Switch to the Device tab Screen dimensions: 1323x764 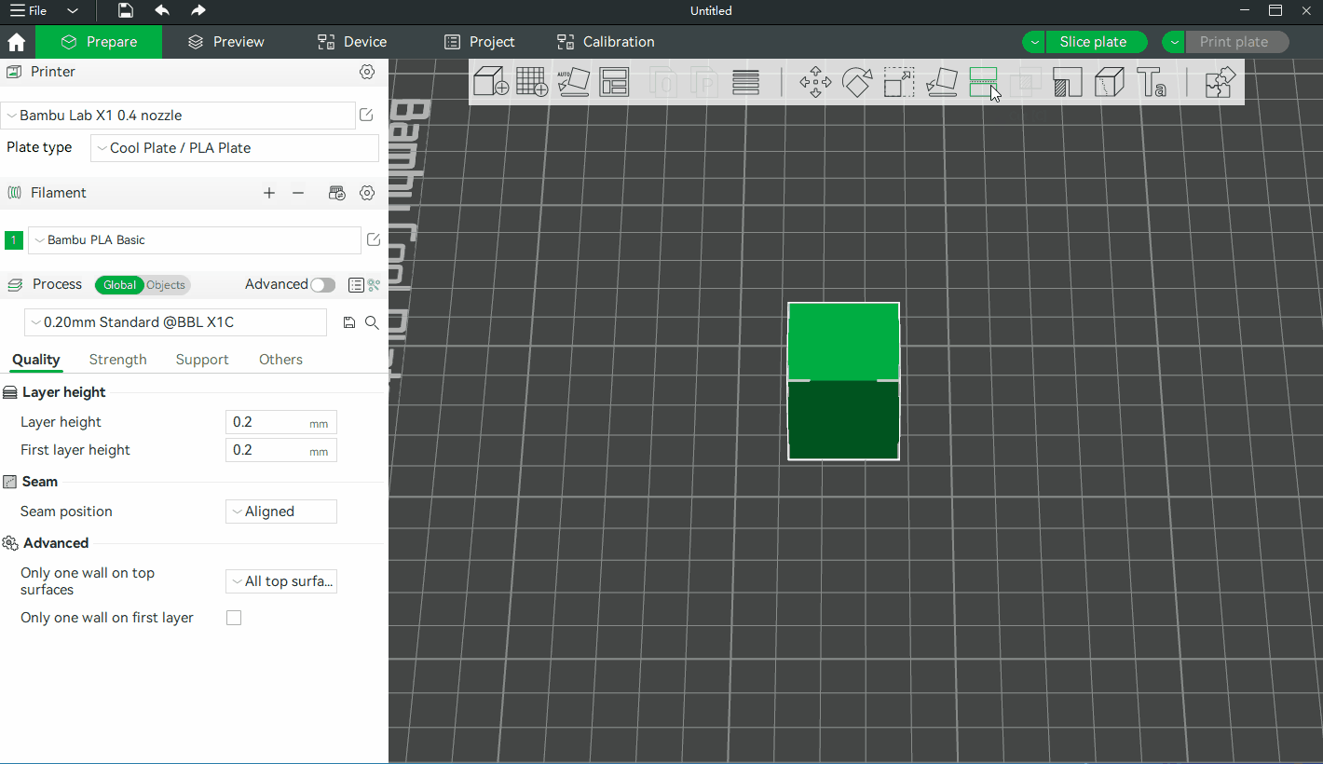(352, 42)
